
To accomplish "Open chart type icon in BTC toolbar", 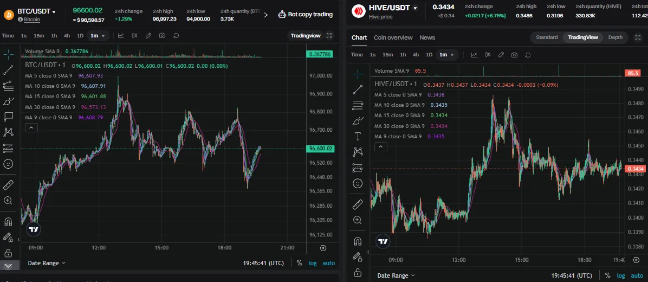I will coord(121,36).
